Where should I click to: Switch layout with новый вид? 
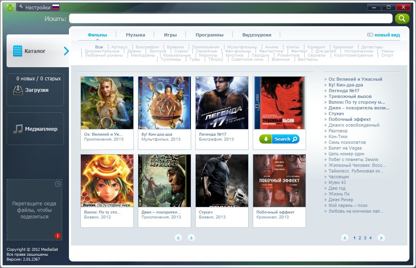(383, 35)
